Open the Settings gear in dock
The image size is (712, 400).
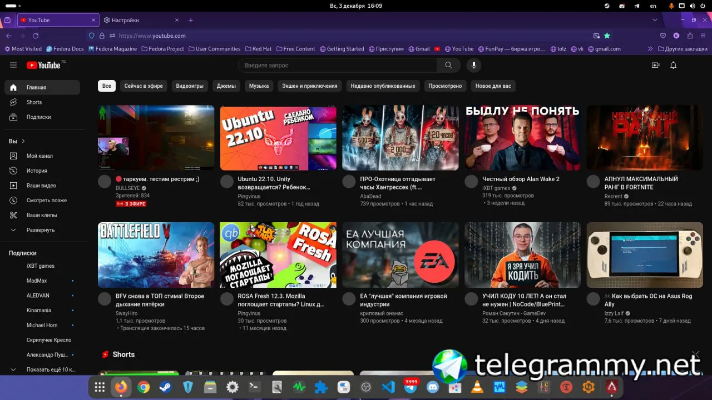[x=233, y=387]
